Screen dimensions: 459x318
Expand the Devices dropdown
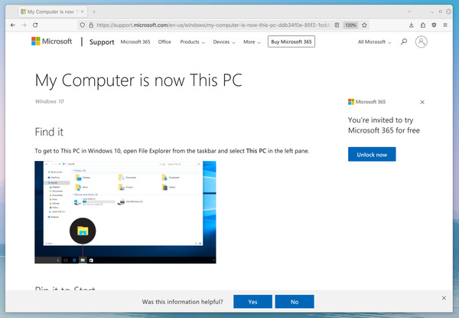[x=224, y=42]
